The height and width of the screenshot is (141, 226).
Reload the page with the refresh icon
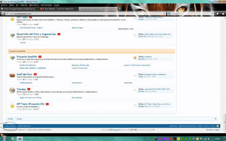164,14
